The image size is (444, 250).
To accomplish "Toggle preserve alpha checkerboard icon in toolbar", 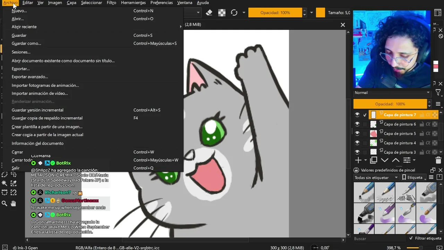I will [x=222, y=12].
